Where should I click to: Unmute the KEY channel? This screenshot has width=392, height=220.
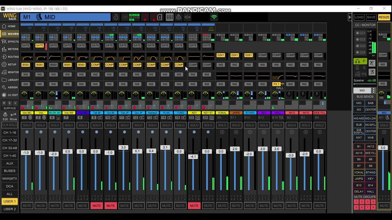(x=194, y=206)
